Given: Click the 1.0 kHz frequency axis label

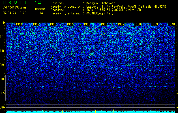Looking at the screenshot, I should click(3, 51).
